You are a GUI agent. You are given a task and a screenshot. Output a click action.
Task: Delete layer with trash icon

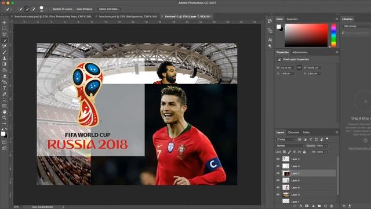tap(332, 206)
